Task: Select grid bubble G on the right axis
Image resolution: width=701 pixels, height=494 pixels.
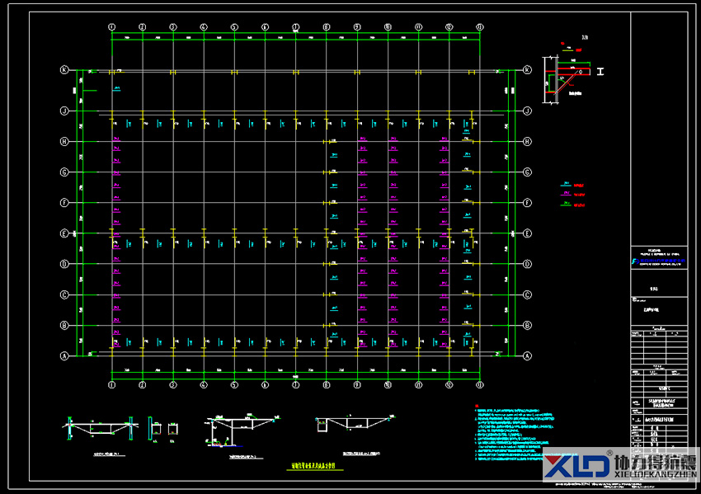Action: (x=527, y=172)
